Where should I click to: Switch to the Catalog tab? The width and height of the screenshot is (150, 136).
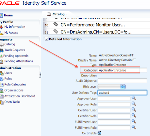(x=58, y=14)
